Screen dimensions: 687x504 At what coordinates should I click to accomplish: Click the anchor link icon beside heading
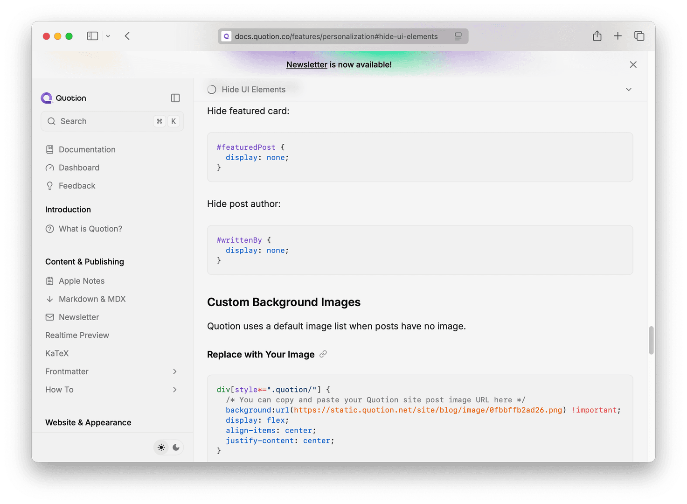pos(323,354)
